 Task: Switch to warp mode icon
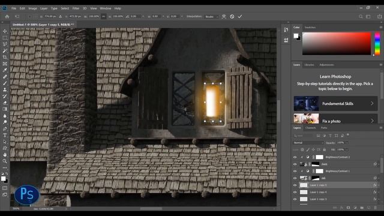pyautogui.click(x=224, y=16)
